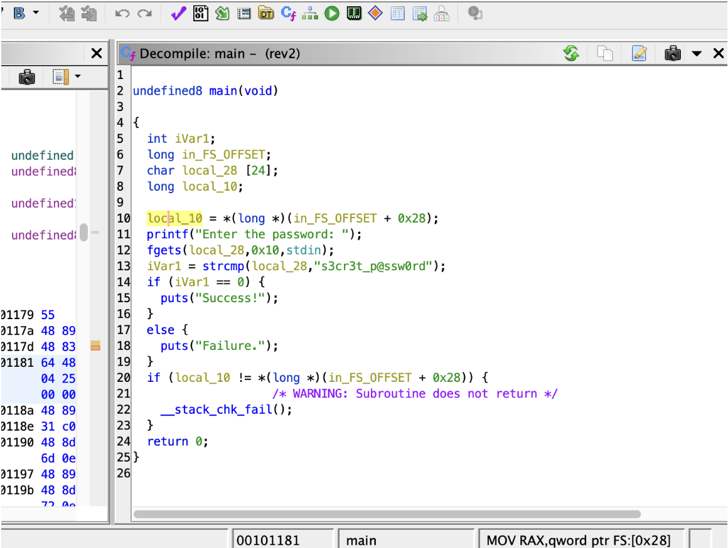Click the green arrow page toolbar icon
This screenshot has width=728, height=548.
(x=222, y=13)
